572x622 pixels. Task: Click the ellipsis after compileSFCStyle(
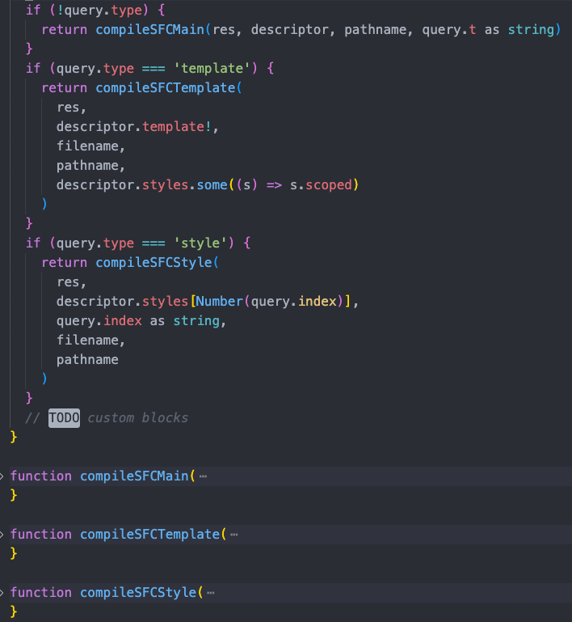tap(211, 593)
